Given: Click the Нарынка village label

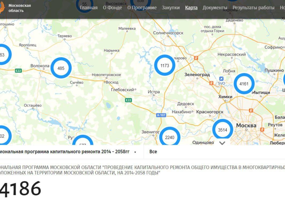Looking at the screenshot, I should pyautogui.click(x=112, y=50).
